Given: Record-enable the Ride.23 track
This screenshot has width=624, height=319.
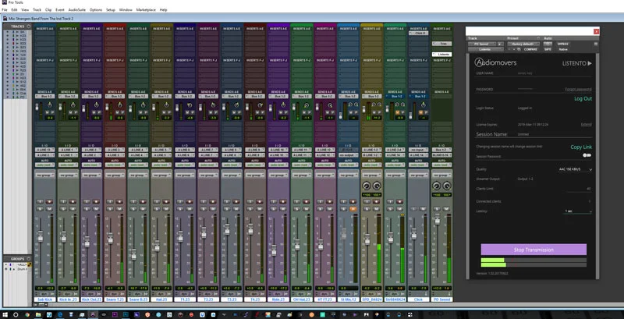Looking at the screenshot, I should click(x=283, y=202).
